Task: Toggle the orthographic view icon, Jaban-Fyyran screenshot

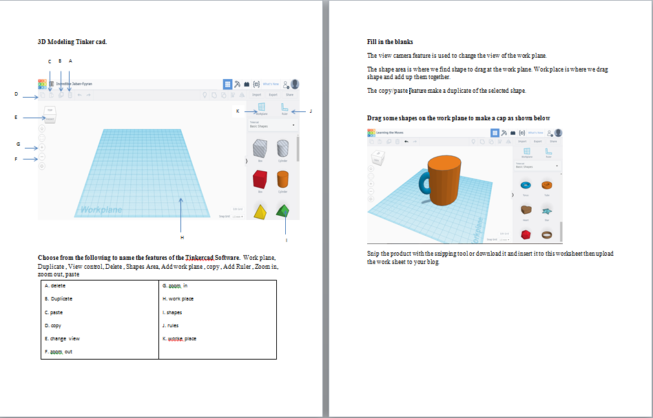Action: click(41, 166)
